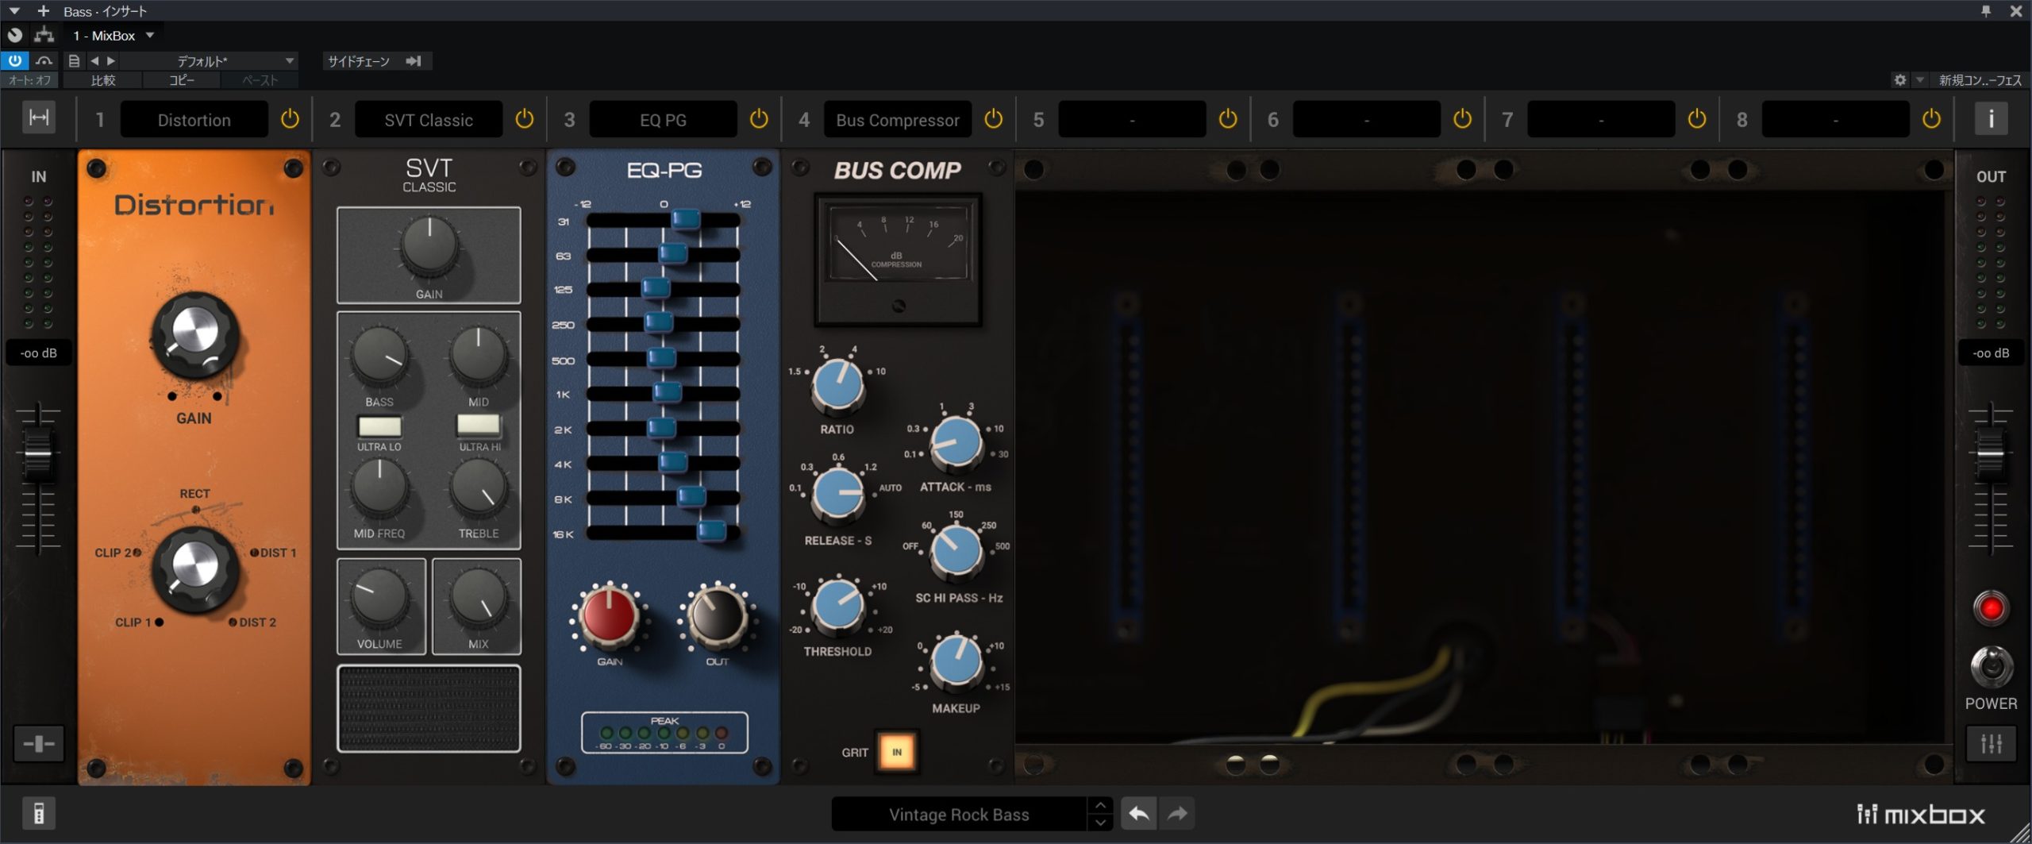Open the info i button
This screenshot has width=2032, height=844.
click(x=1991, y=119)
